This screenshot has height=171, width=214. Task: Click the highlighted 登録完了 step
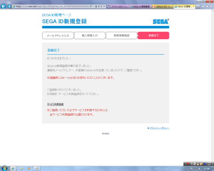(153, 36)
